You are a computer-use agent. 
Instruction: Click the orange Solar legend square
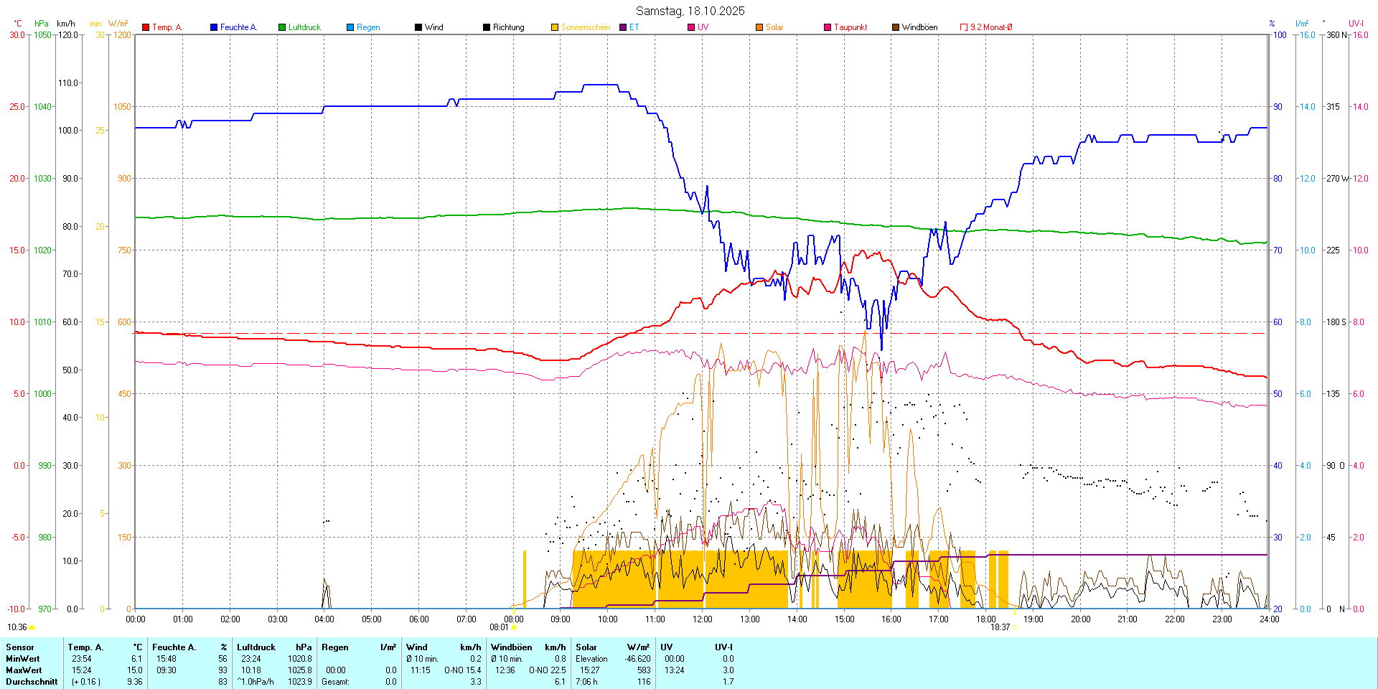[759, 27]
